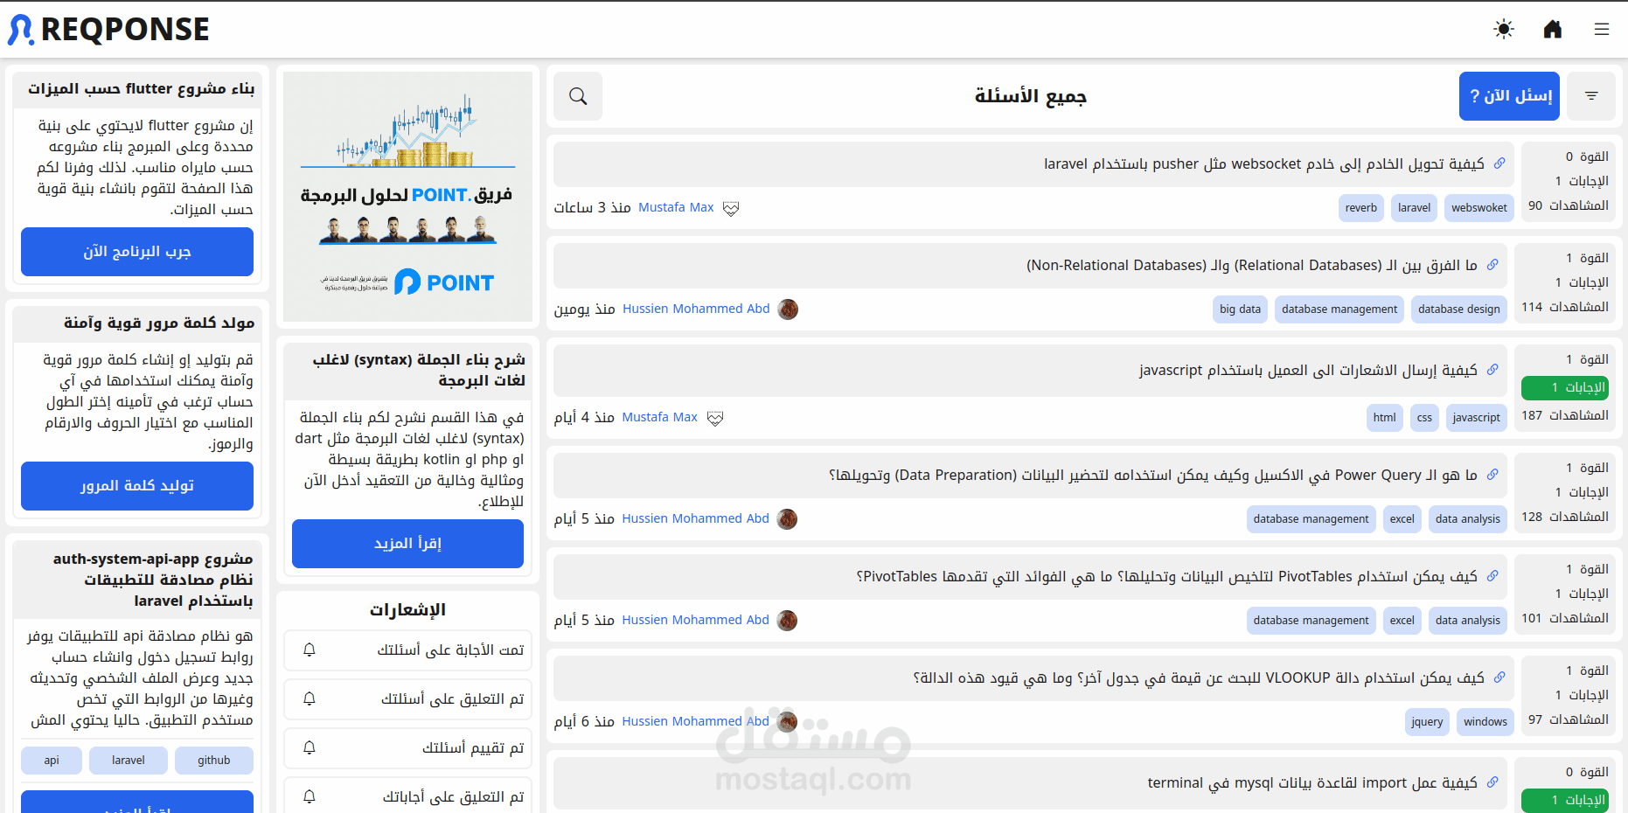Open author Mustafa Max on websocket question
Screen dimensions: 1628x813
[x=676, y=208]
